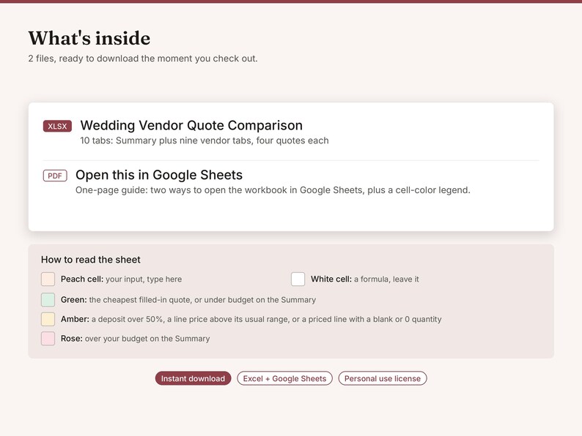Click the Excel + Google Sheets pill

[284, 378]
